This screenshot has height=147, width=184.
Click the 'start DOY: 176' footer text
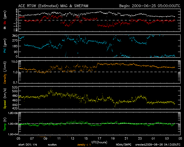[x=28, y=145]
